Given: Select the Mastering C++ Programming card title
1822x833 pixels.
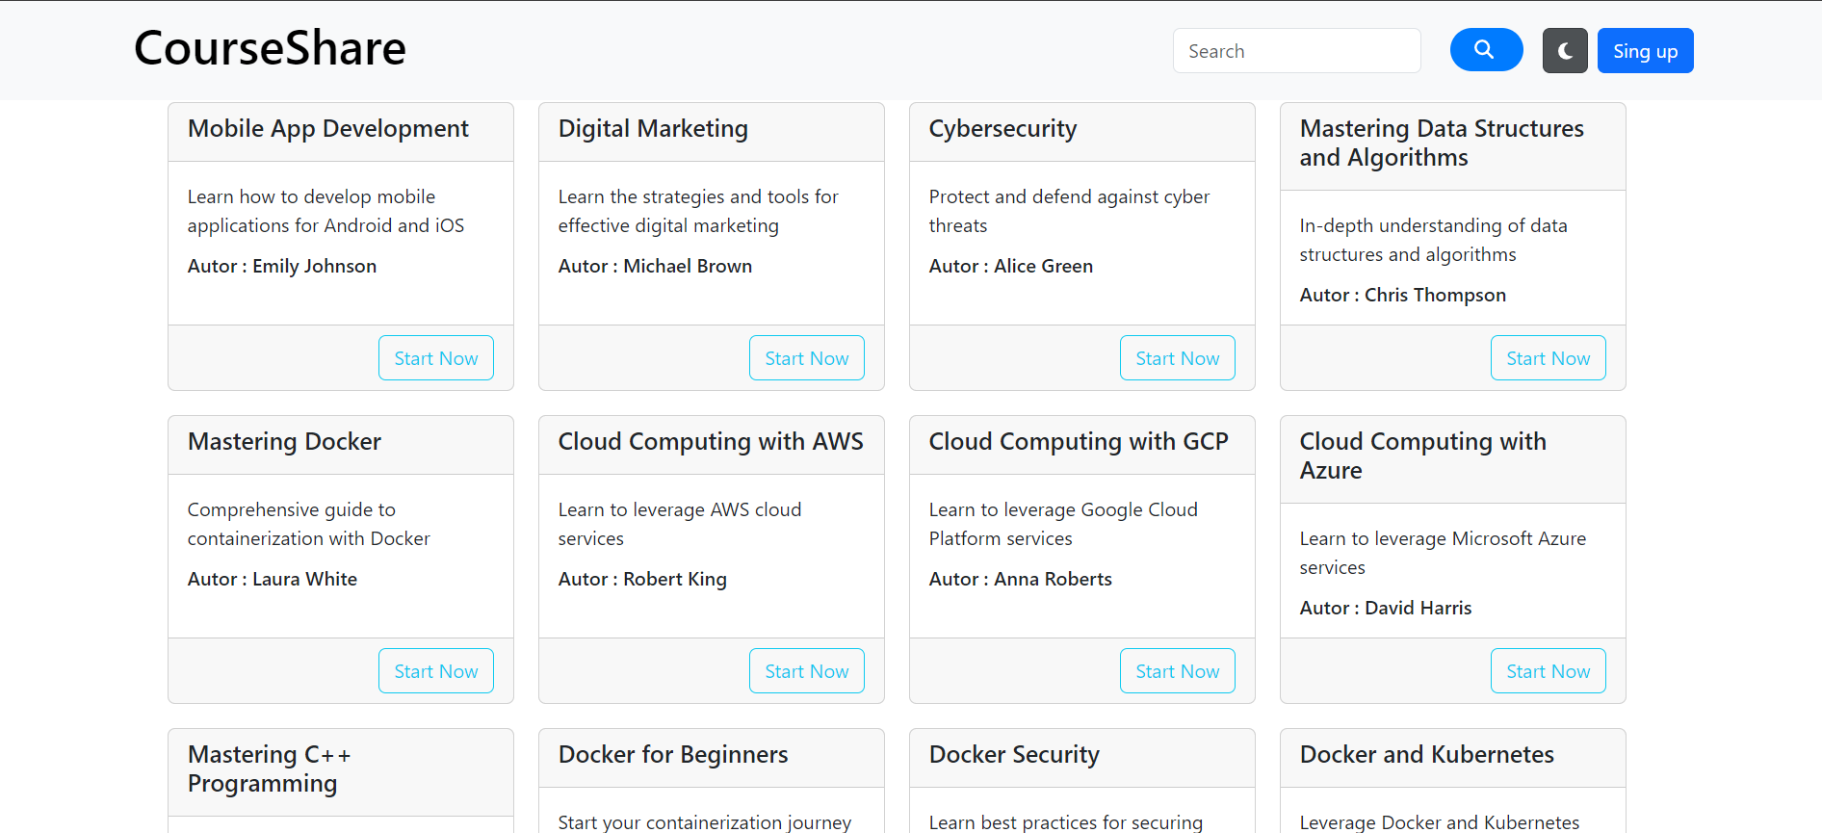Looking at the screenshot, I should [269, 768].
